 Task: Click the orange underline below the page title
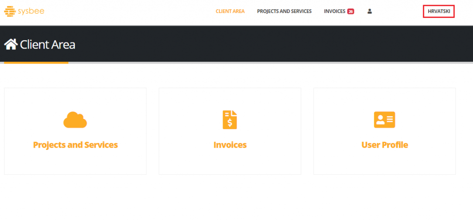tap(34, 62)
